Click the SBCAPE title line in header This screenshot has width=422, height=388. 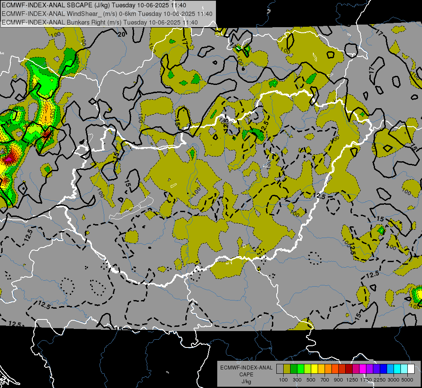[94, 5]
